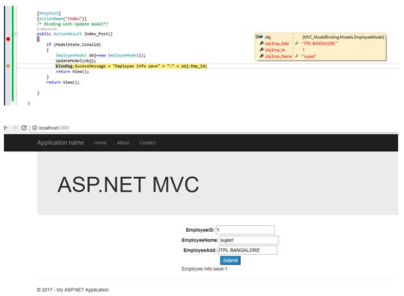Click the red breakpoint marker in the gutter
Screen dimensions: 404x296
click(x=8, y=39)
